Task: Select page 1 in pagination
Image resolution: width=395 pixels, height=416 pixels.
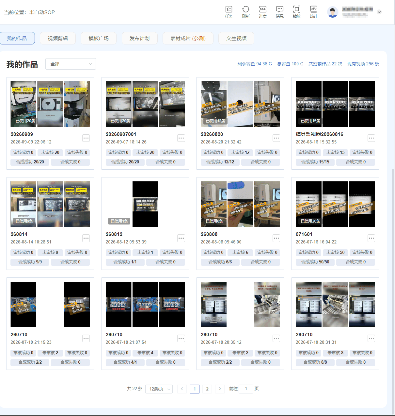Action: (x=195, y=389)
